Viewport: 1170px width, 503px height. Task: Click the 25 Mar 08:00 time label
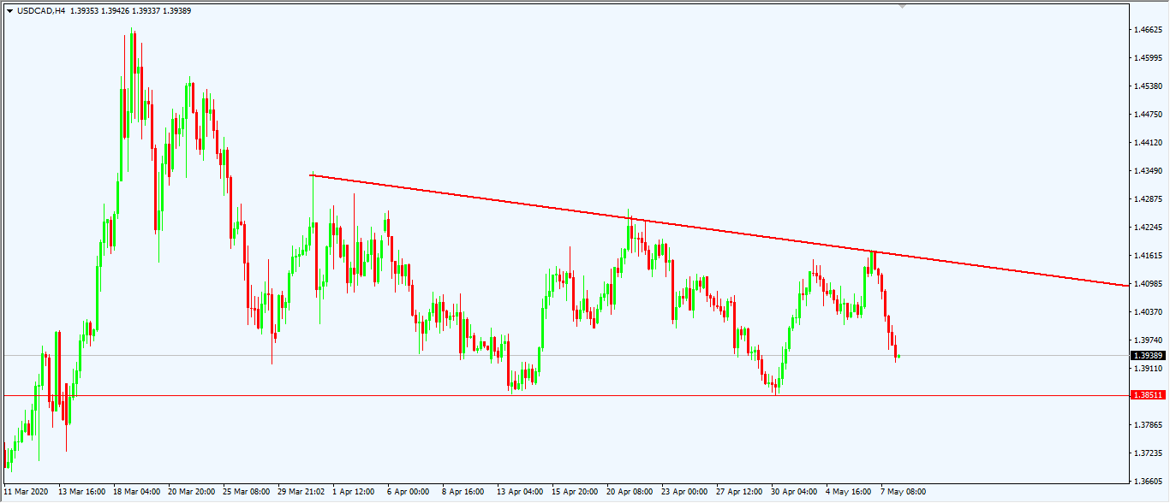pos(246,492)
